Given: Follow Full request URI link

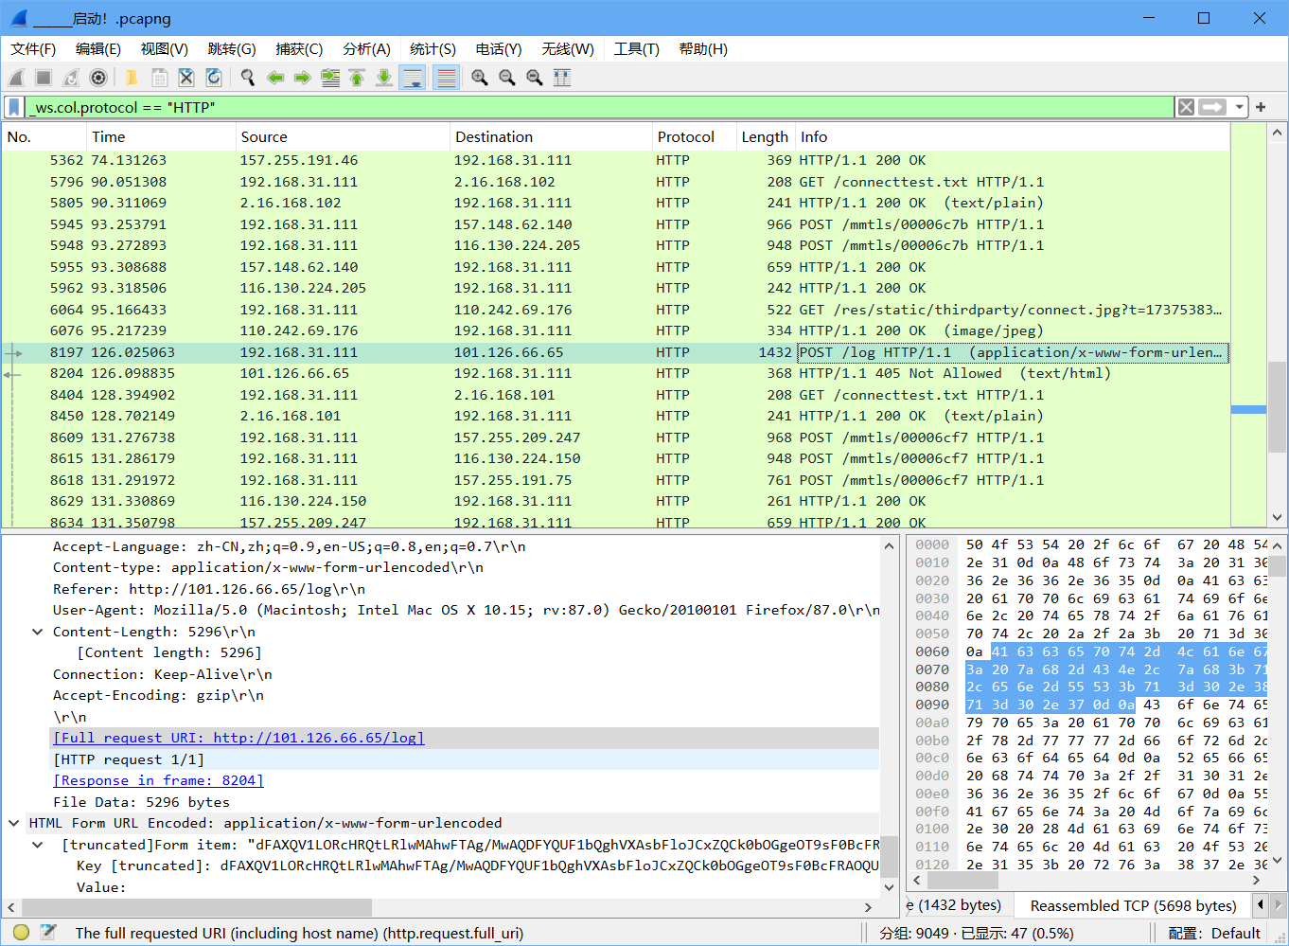Looking at the screenshot, I should tap(238, 738).
